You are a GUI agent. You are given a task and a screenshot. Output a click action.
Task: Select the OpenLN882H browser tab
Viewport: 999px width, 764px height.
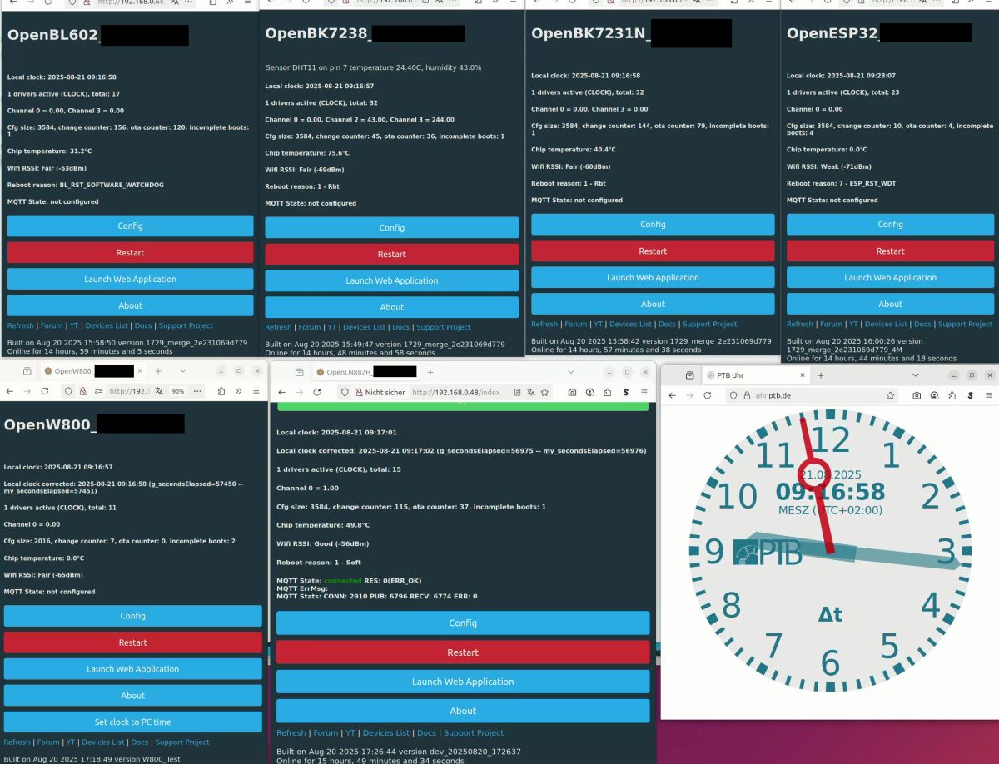(x=365, y=372)
